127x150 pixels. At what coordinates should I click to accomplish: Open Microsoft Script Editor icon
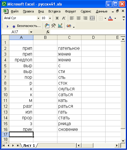(x=69, y=26)
